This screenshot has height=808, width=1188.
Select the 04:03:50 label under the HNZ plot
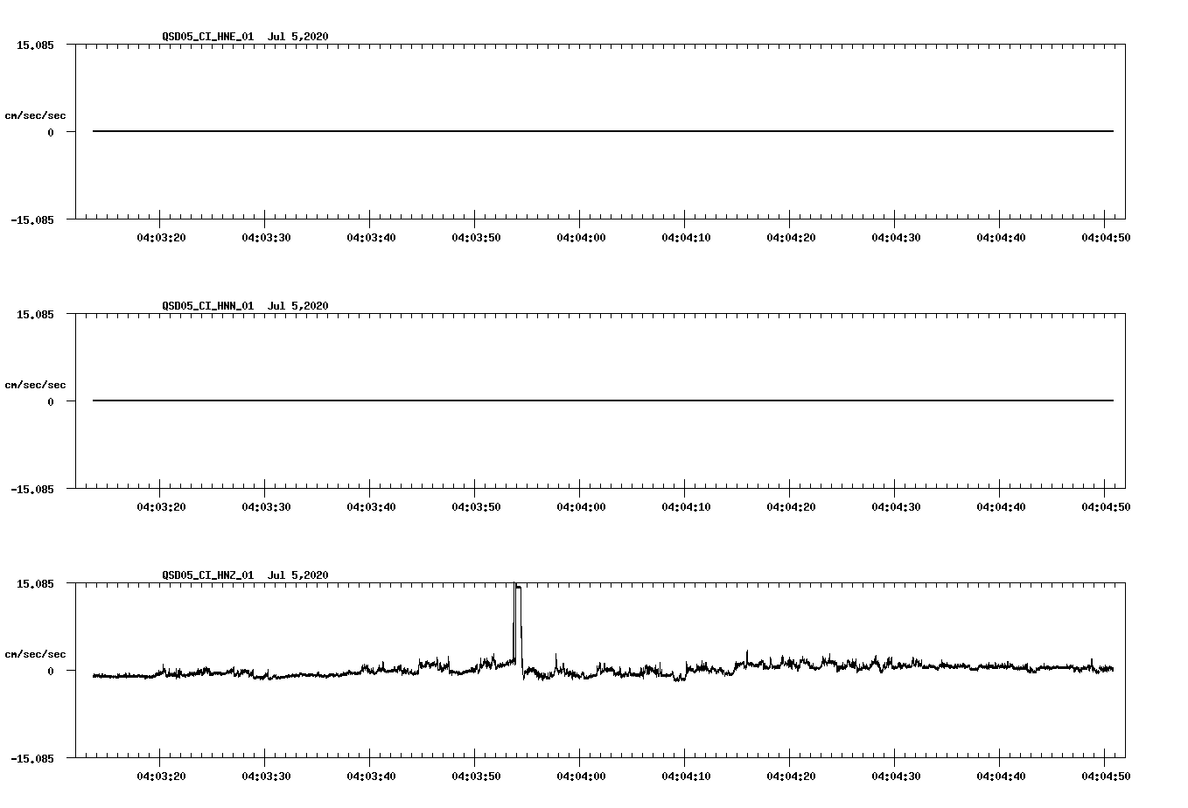coord(476,776)
